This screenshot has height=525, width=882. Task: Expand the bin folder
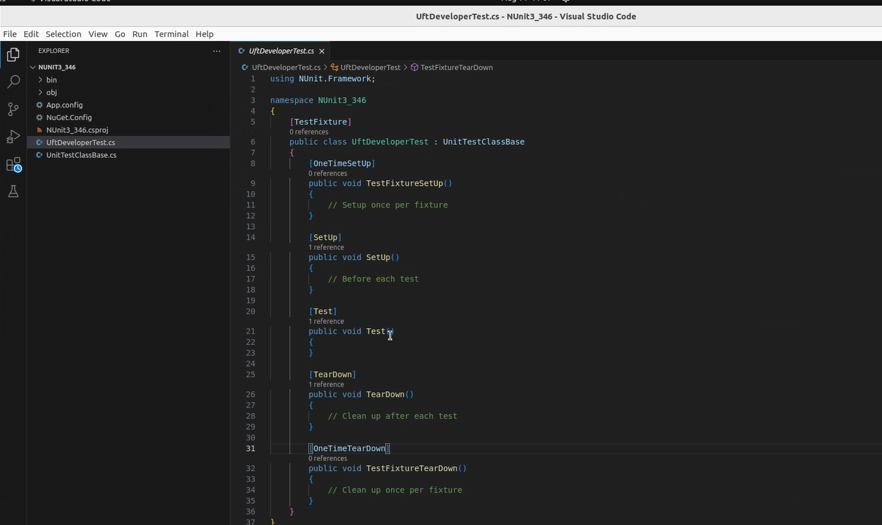[51, 80]
